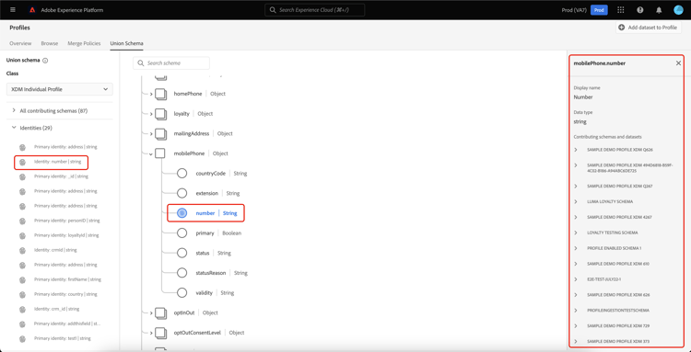Expand SAMPLE DEMO PROFILE XDM Q267 entry
691x352 pixels.
(576, 187)
